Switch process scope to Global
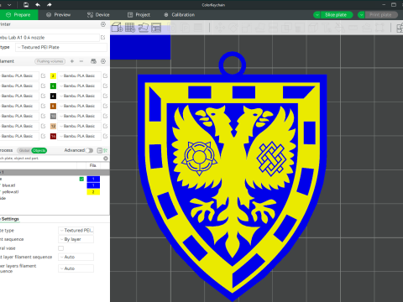Viewport: 403px width, 302px height. click(24, 150)
